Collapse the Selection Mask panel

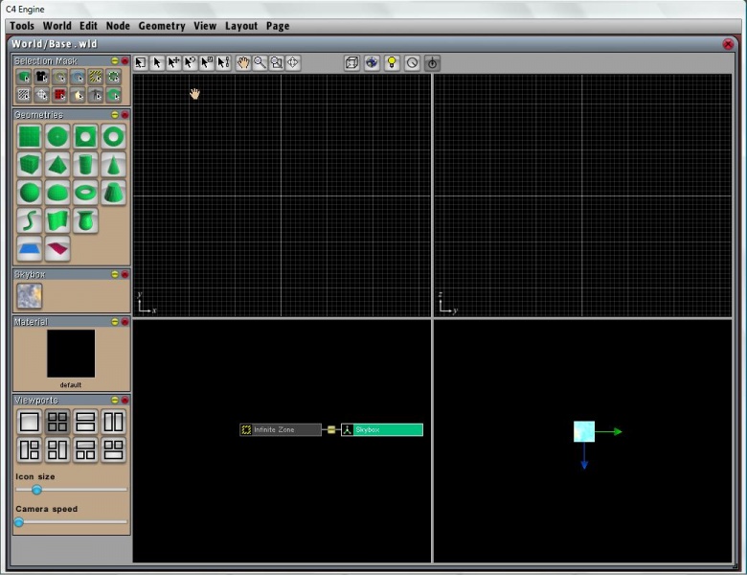[114, 60]
